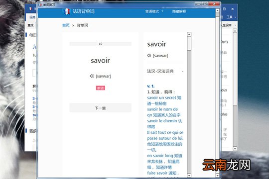Click scroll-up arrow of dictionary panel scrollbar
The image size is (269, 179).
[189, 34]
